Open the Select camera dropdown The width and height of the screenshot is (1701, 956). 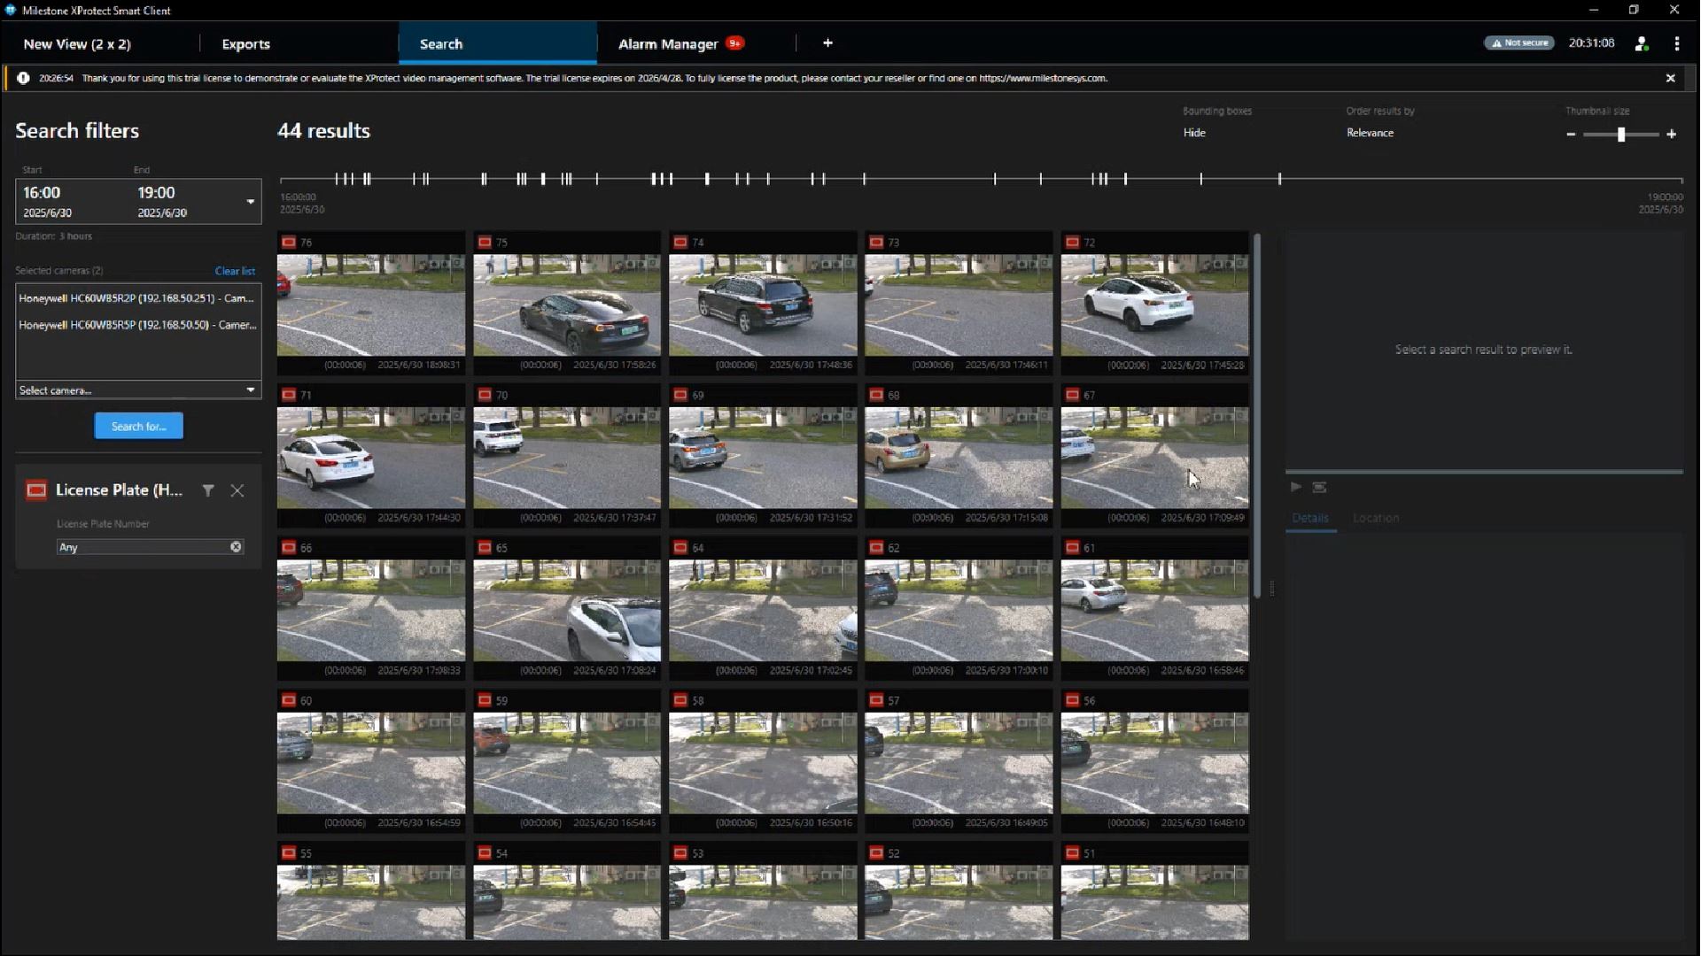(x=138, y=390)
